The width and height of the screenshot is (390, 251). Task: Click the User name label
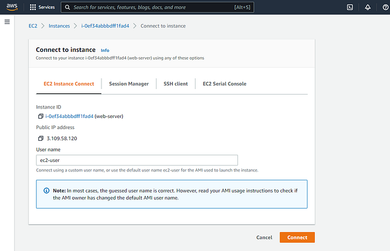48,150
